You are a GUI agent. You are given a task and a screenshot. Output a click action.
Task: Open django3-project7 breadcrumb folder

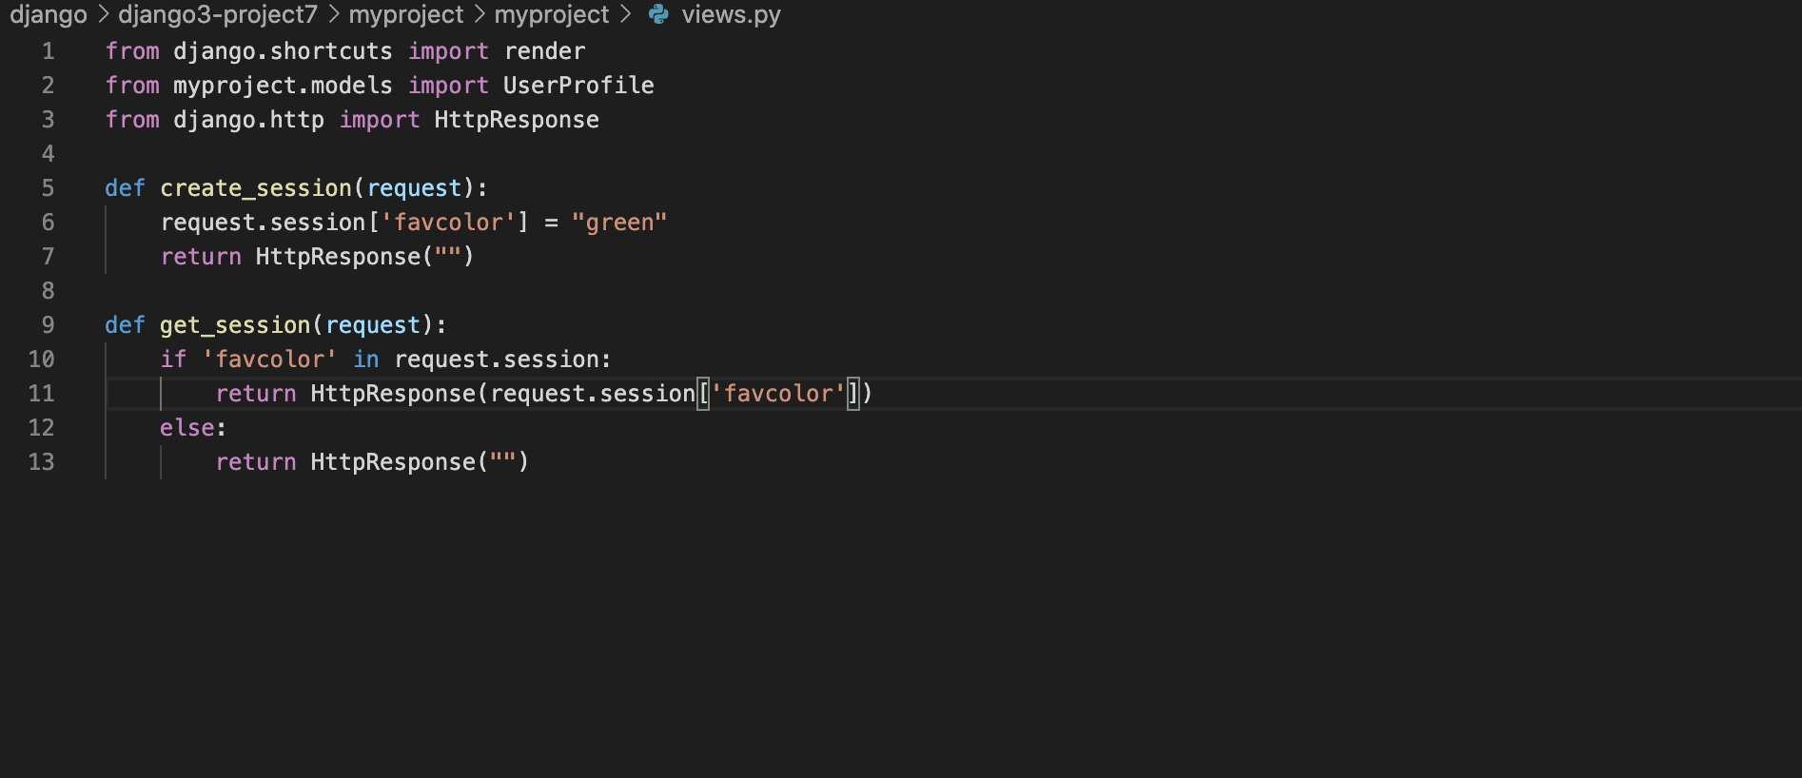click(x=218, y=14)
